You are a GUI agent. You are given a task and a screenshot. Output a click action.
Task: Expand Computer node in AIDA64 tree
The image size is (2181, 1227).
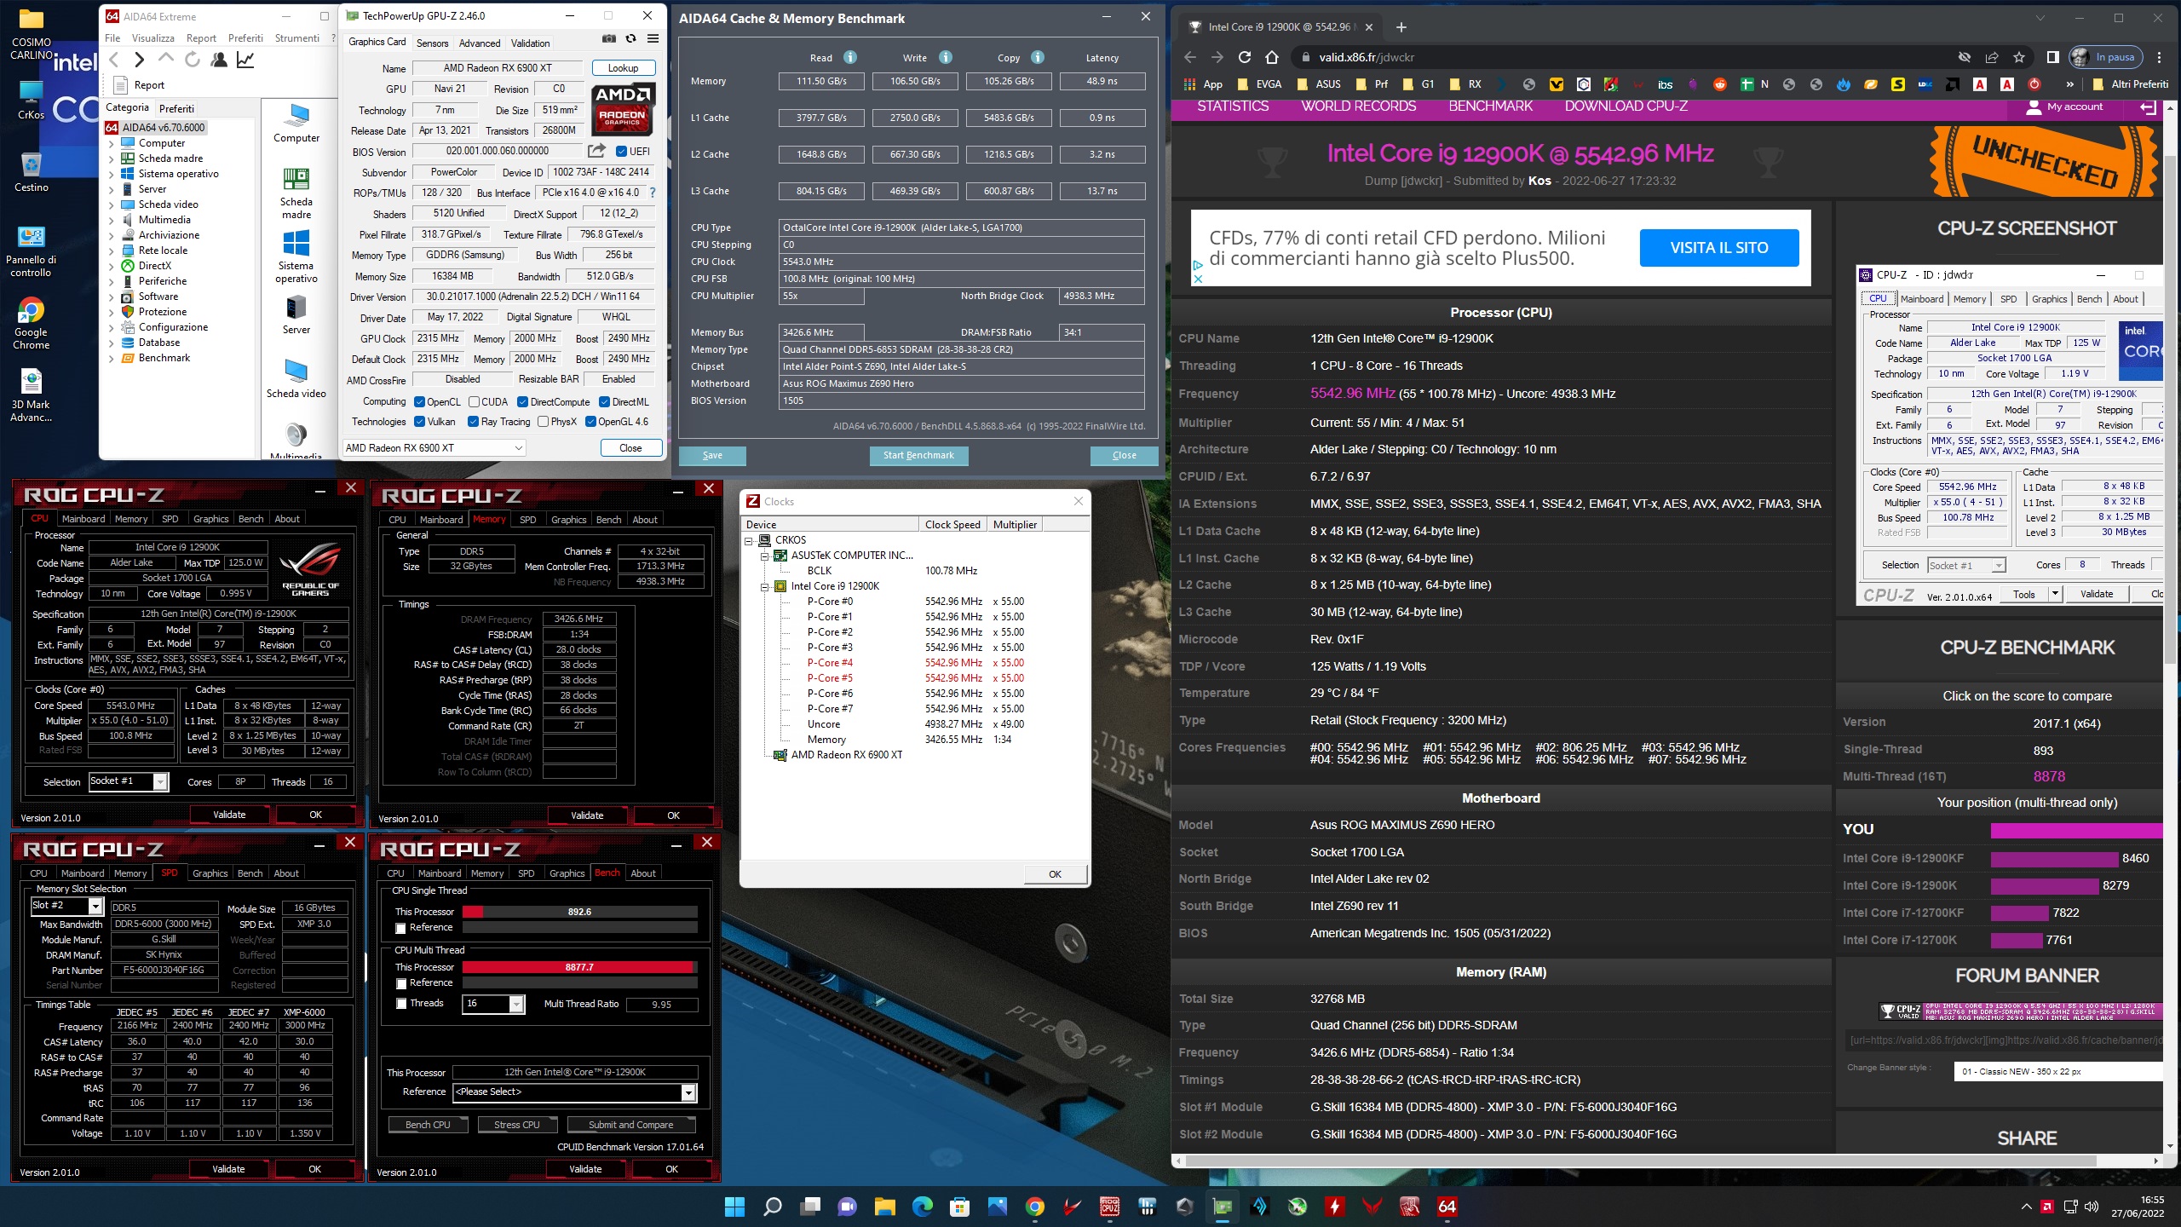(x=112, y=143)
